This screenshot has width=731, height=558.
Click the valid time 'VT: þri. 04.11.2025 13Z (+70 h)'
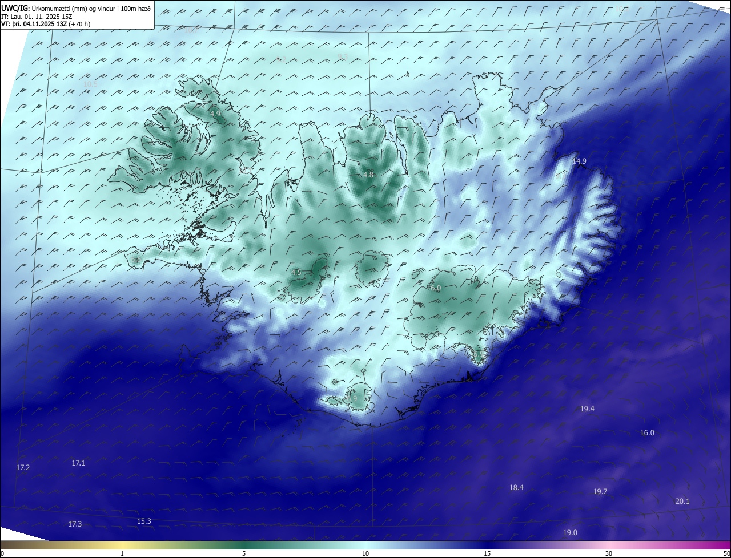coord(45,24)
